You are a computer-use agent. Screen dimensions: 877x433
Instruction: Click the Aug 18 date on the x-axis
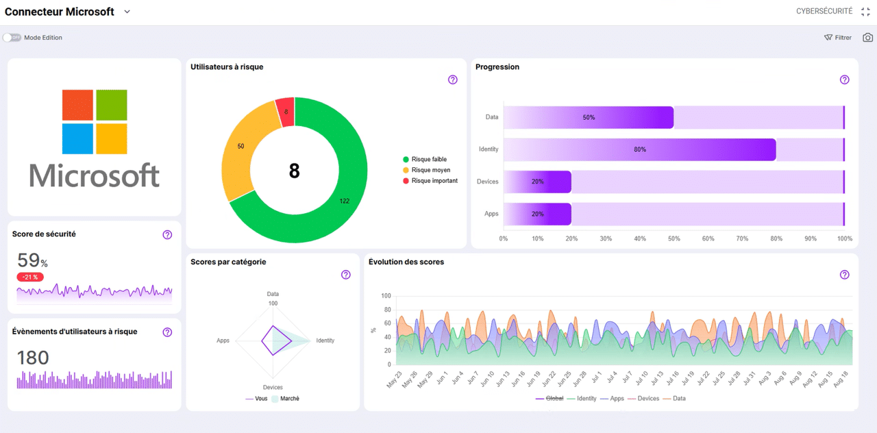[x=841, y=379]
